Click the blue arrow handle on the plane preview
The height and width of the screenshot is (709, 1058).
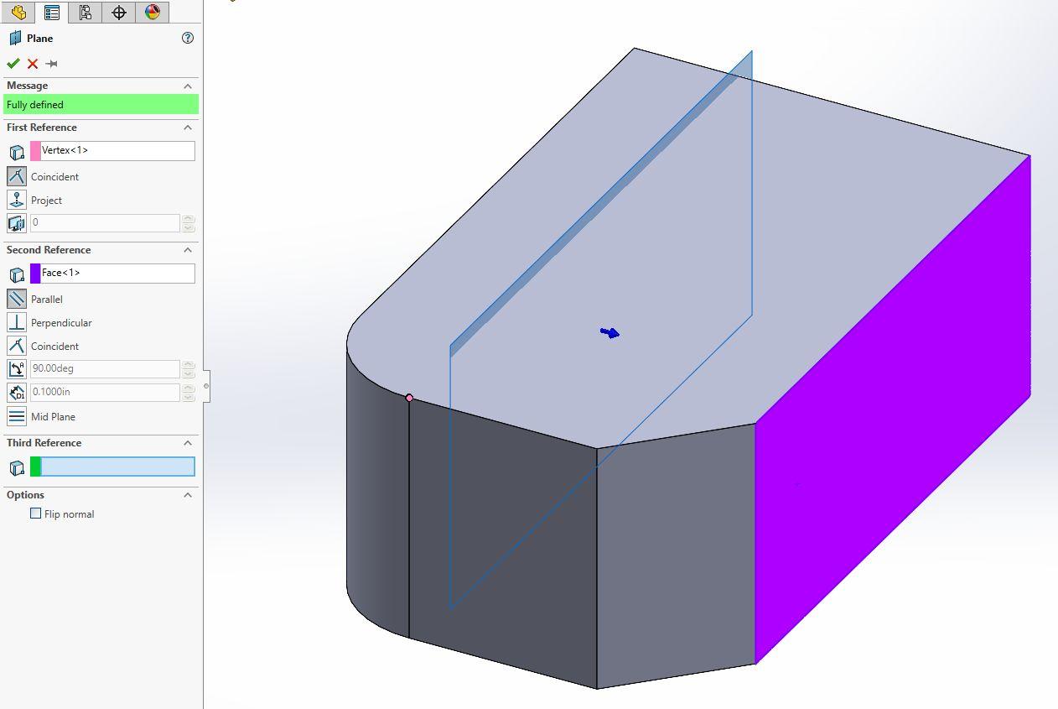[610, 333]
